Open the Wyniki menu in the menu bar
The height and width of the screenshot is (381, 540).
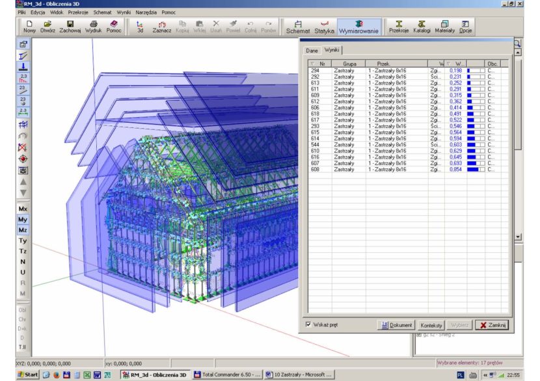(124, 12)
